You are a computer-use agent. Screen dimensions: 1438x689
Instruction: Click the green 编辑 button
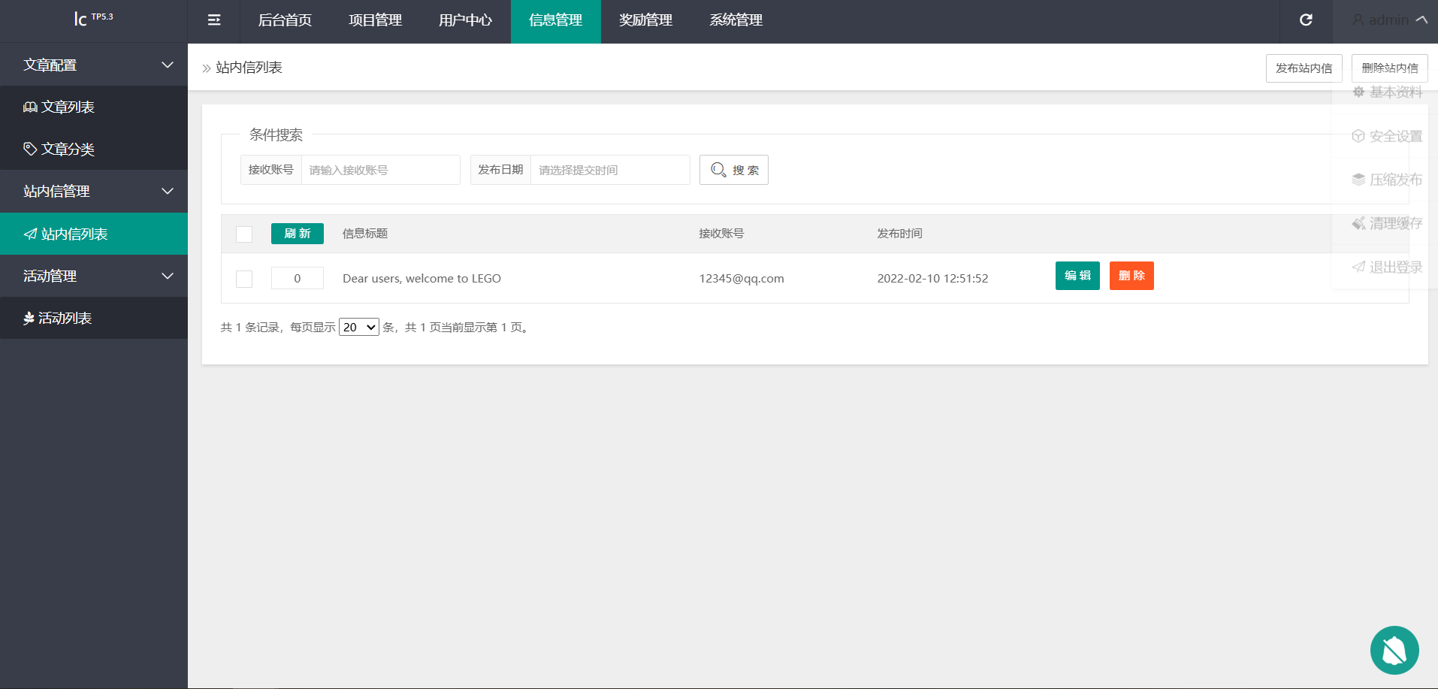tap(1077, 276)
